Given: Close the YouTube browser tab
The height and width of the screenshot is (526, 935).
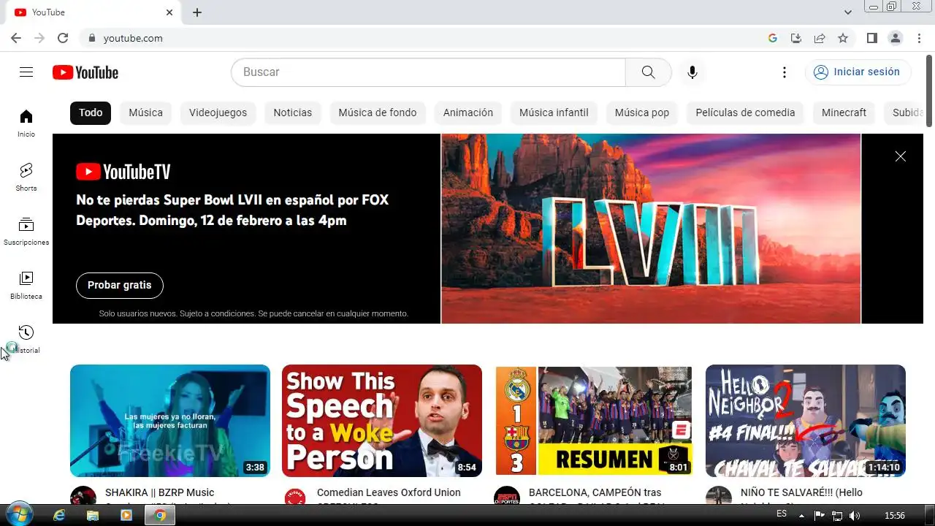Looking at the screenshot, I should coord(169,12).
